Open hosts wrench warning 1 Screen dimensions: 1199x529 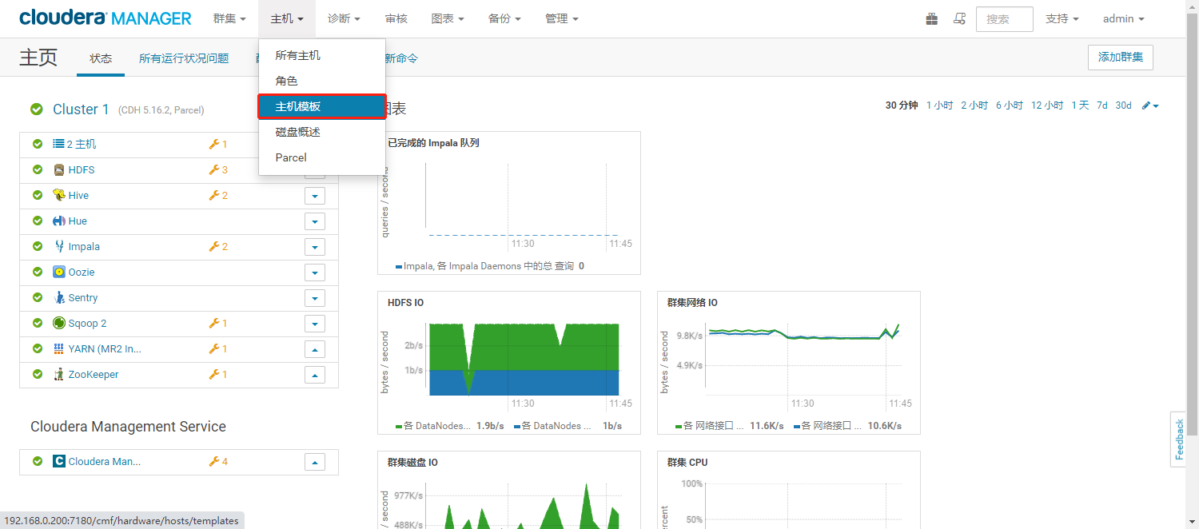(x=218, y=144)
